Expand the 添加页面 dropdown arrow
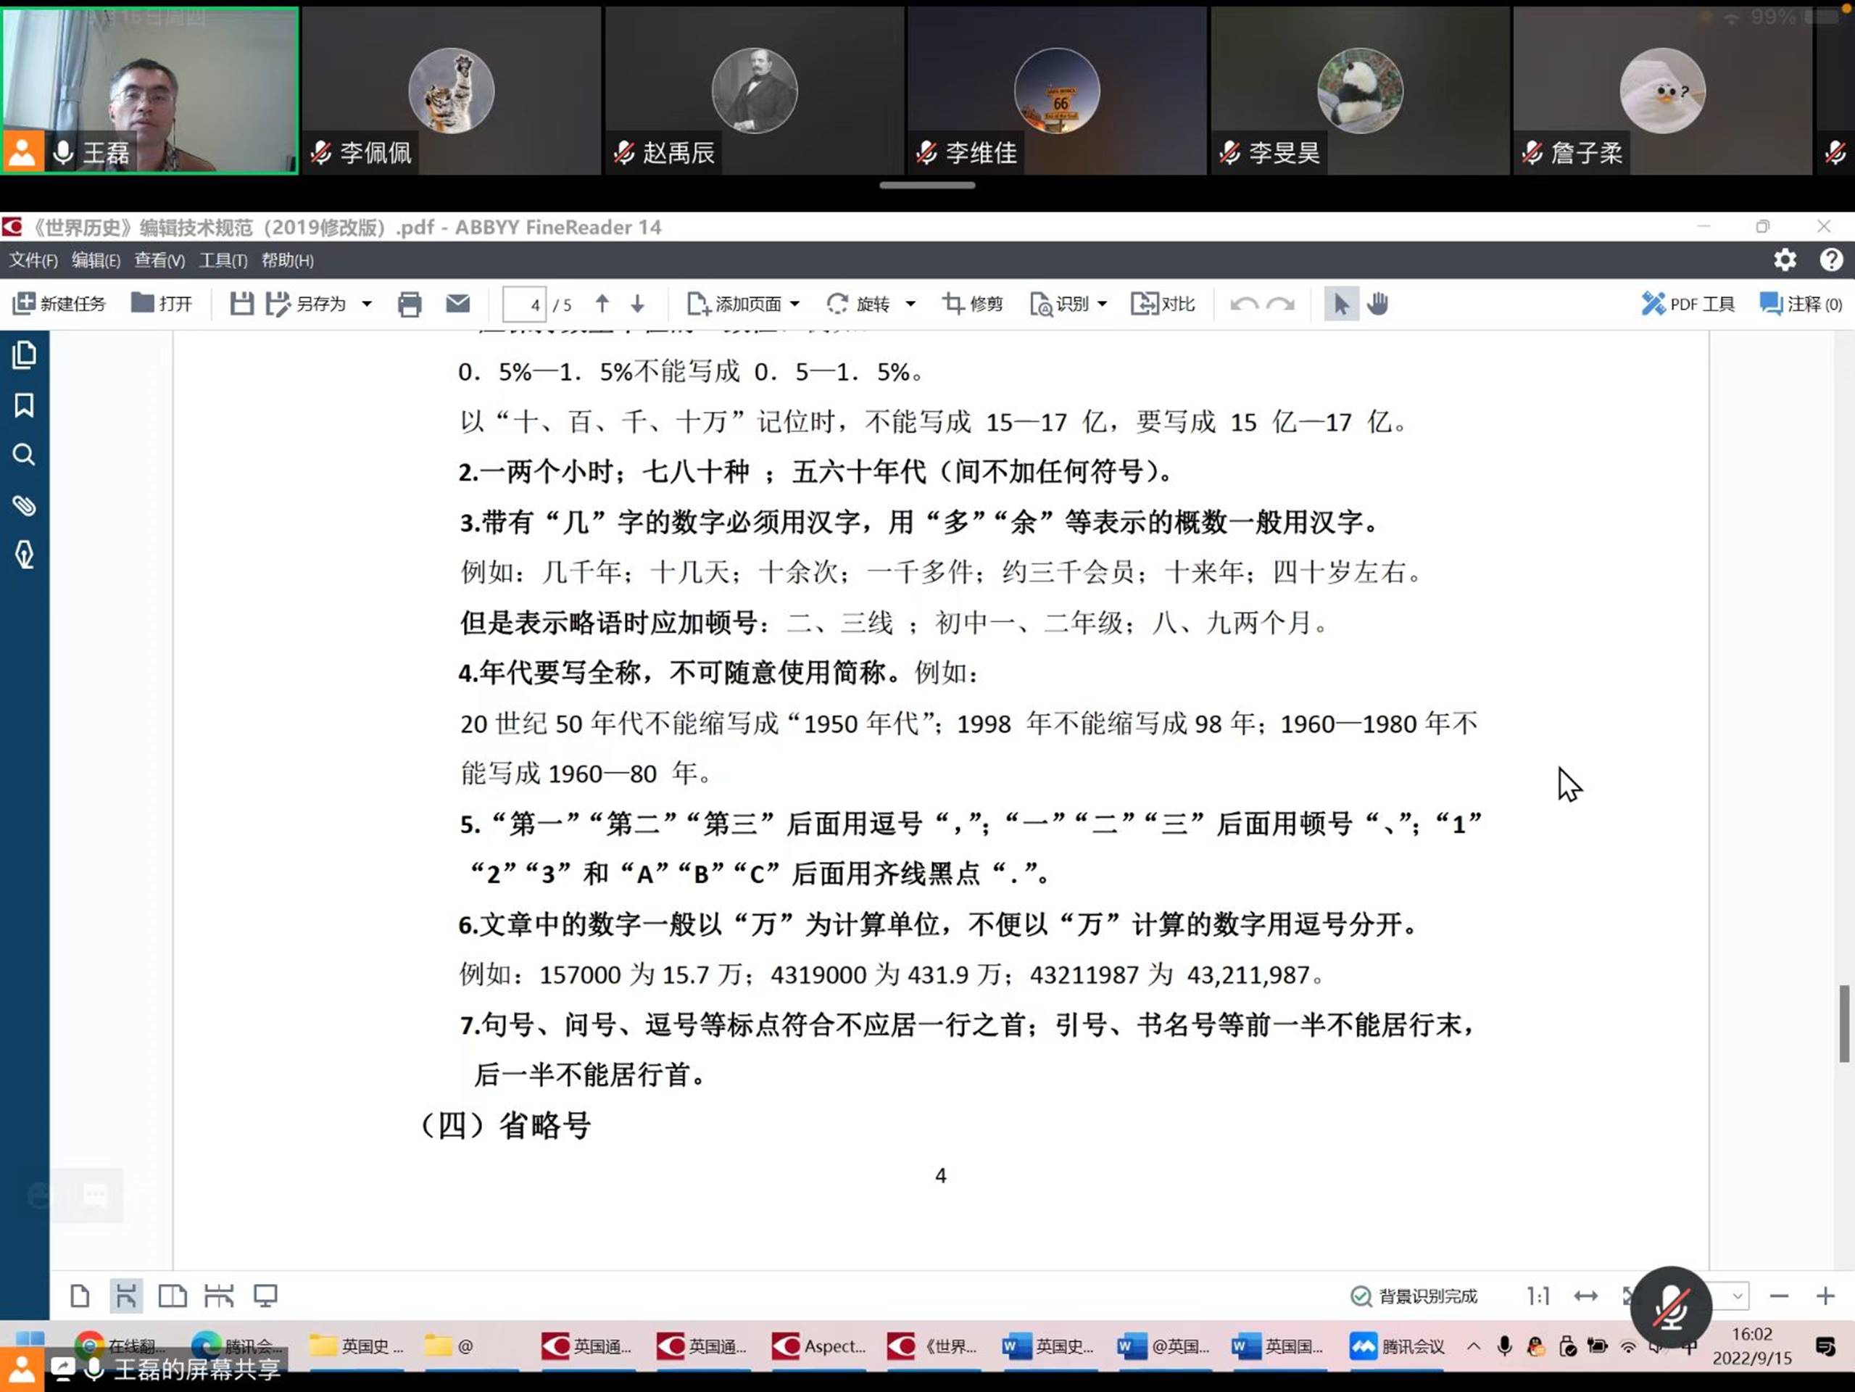 pos(795,304)
